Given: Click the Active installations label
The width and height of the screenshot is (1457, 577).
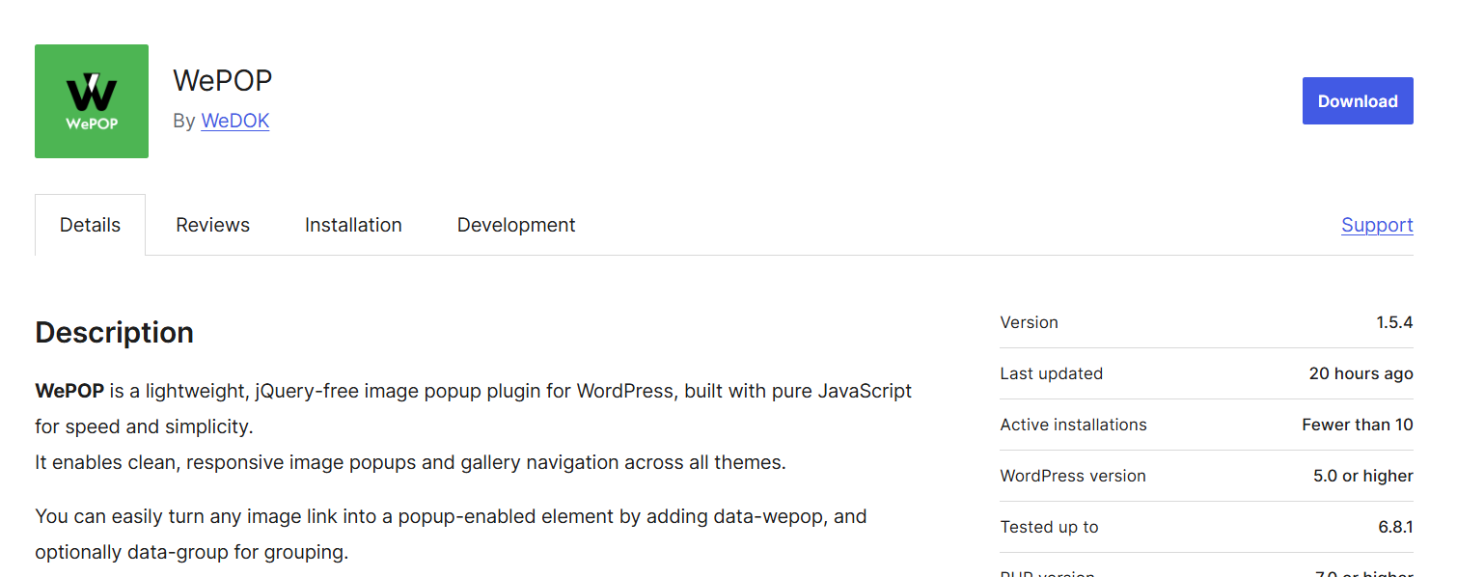Looking at the screenshot, I should [1073, 425].
